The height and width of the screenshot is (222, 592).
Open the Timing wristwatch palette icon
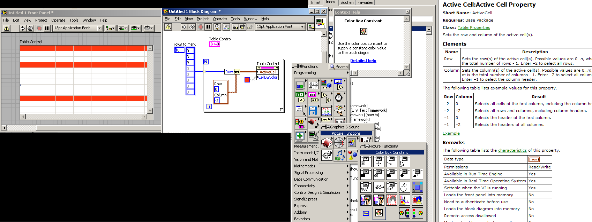click(x=338, y=97)
